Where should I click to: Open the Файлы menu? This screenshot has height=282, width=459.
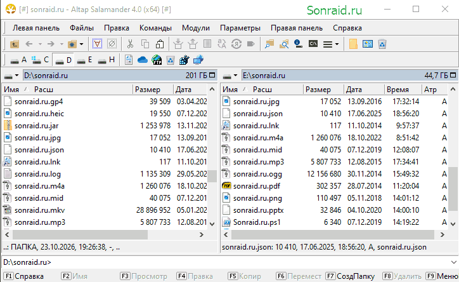82,28
